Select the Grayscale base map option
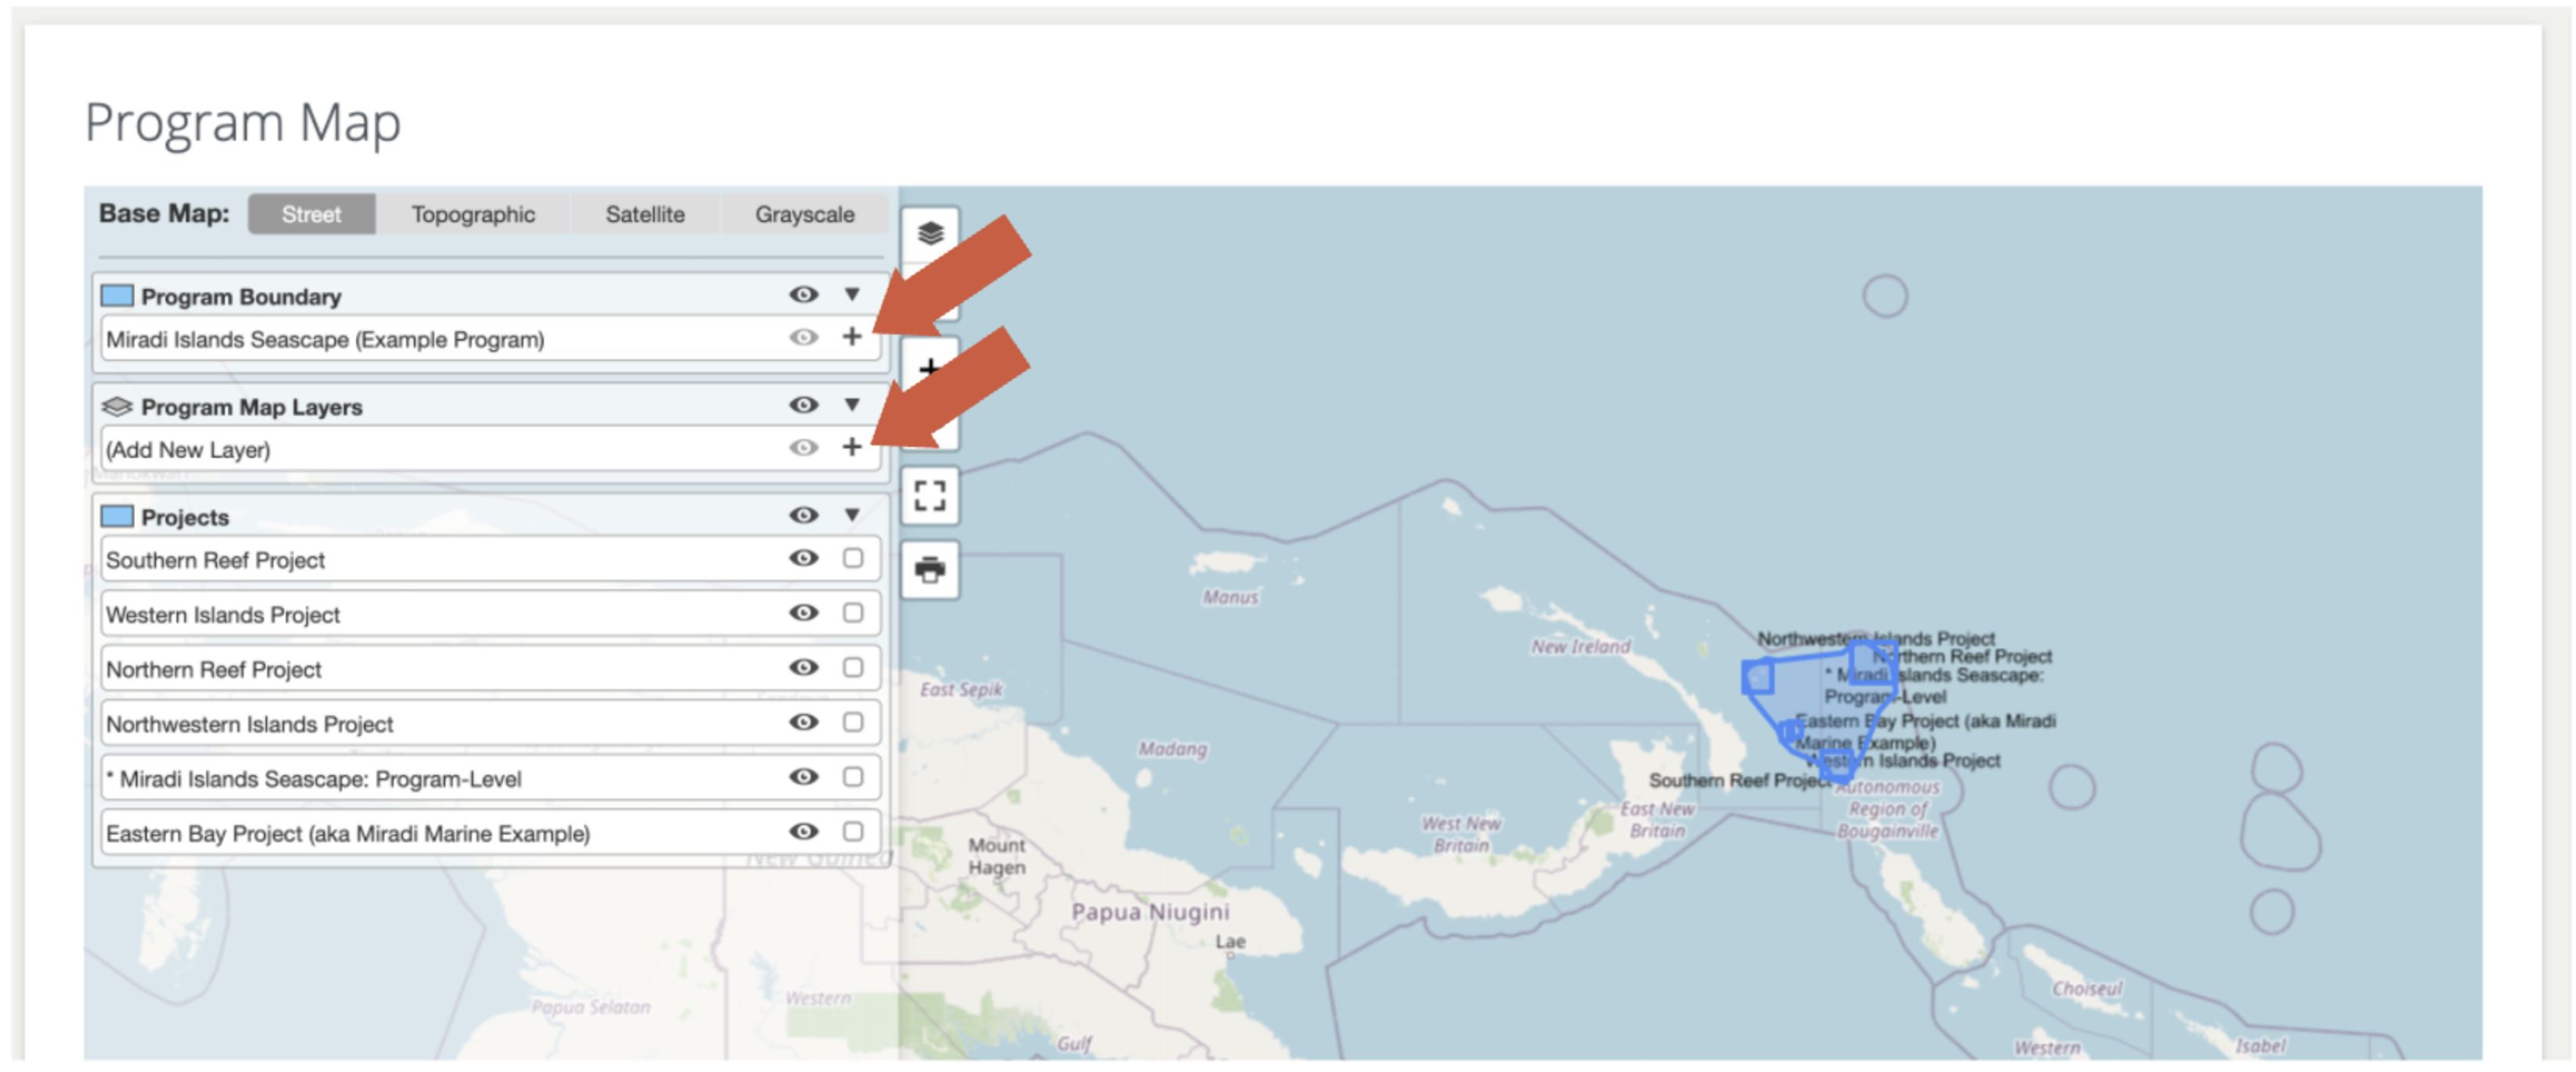Viewport: 2576px width, 1072px height. click(806, 214)
